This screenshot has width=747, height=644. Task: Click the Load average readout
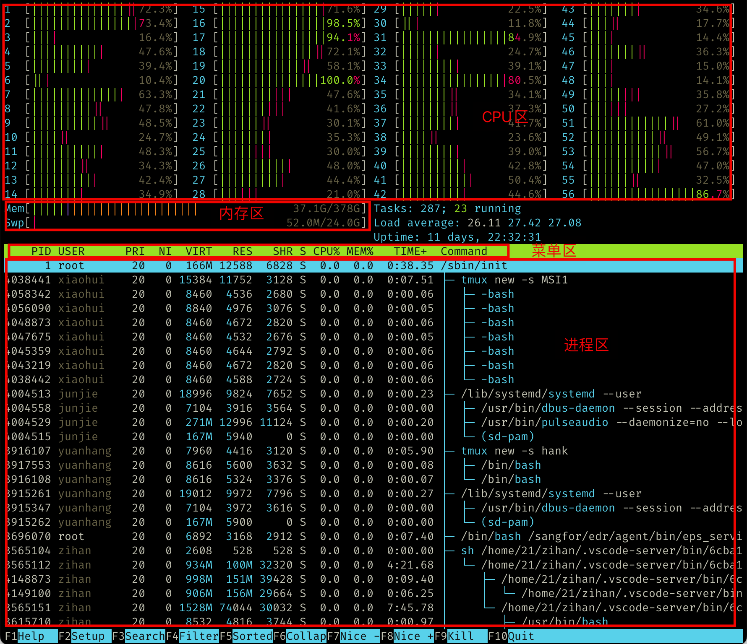tap(478, 223)
